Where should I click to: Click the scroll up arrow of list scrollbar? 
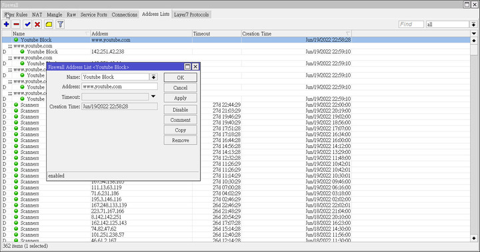pyautogui.click(x=474, y=41)
